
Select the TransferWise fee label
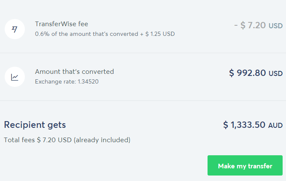62,24
